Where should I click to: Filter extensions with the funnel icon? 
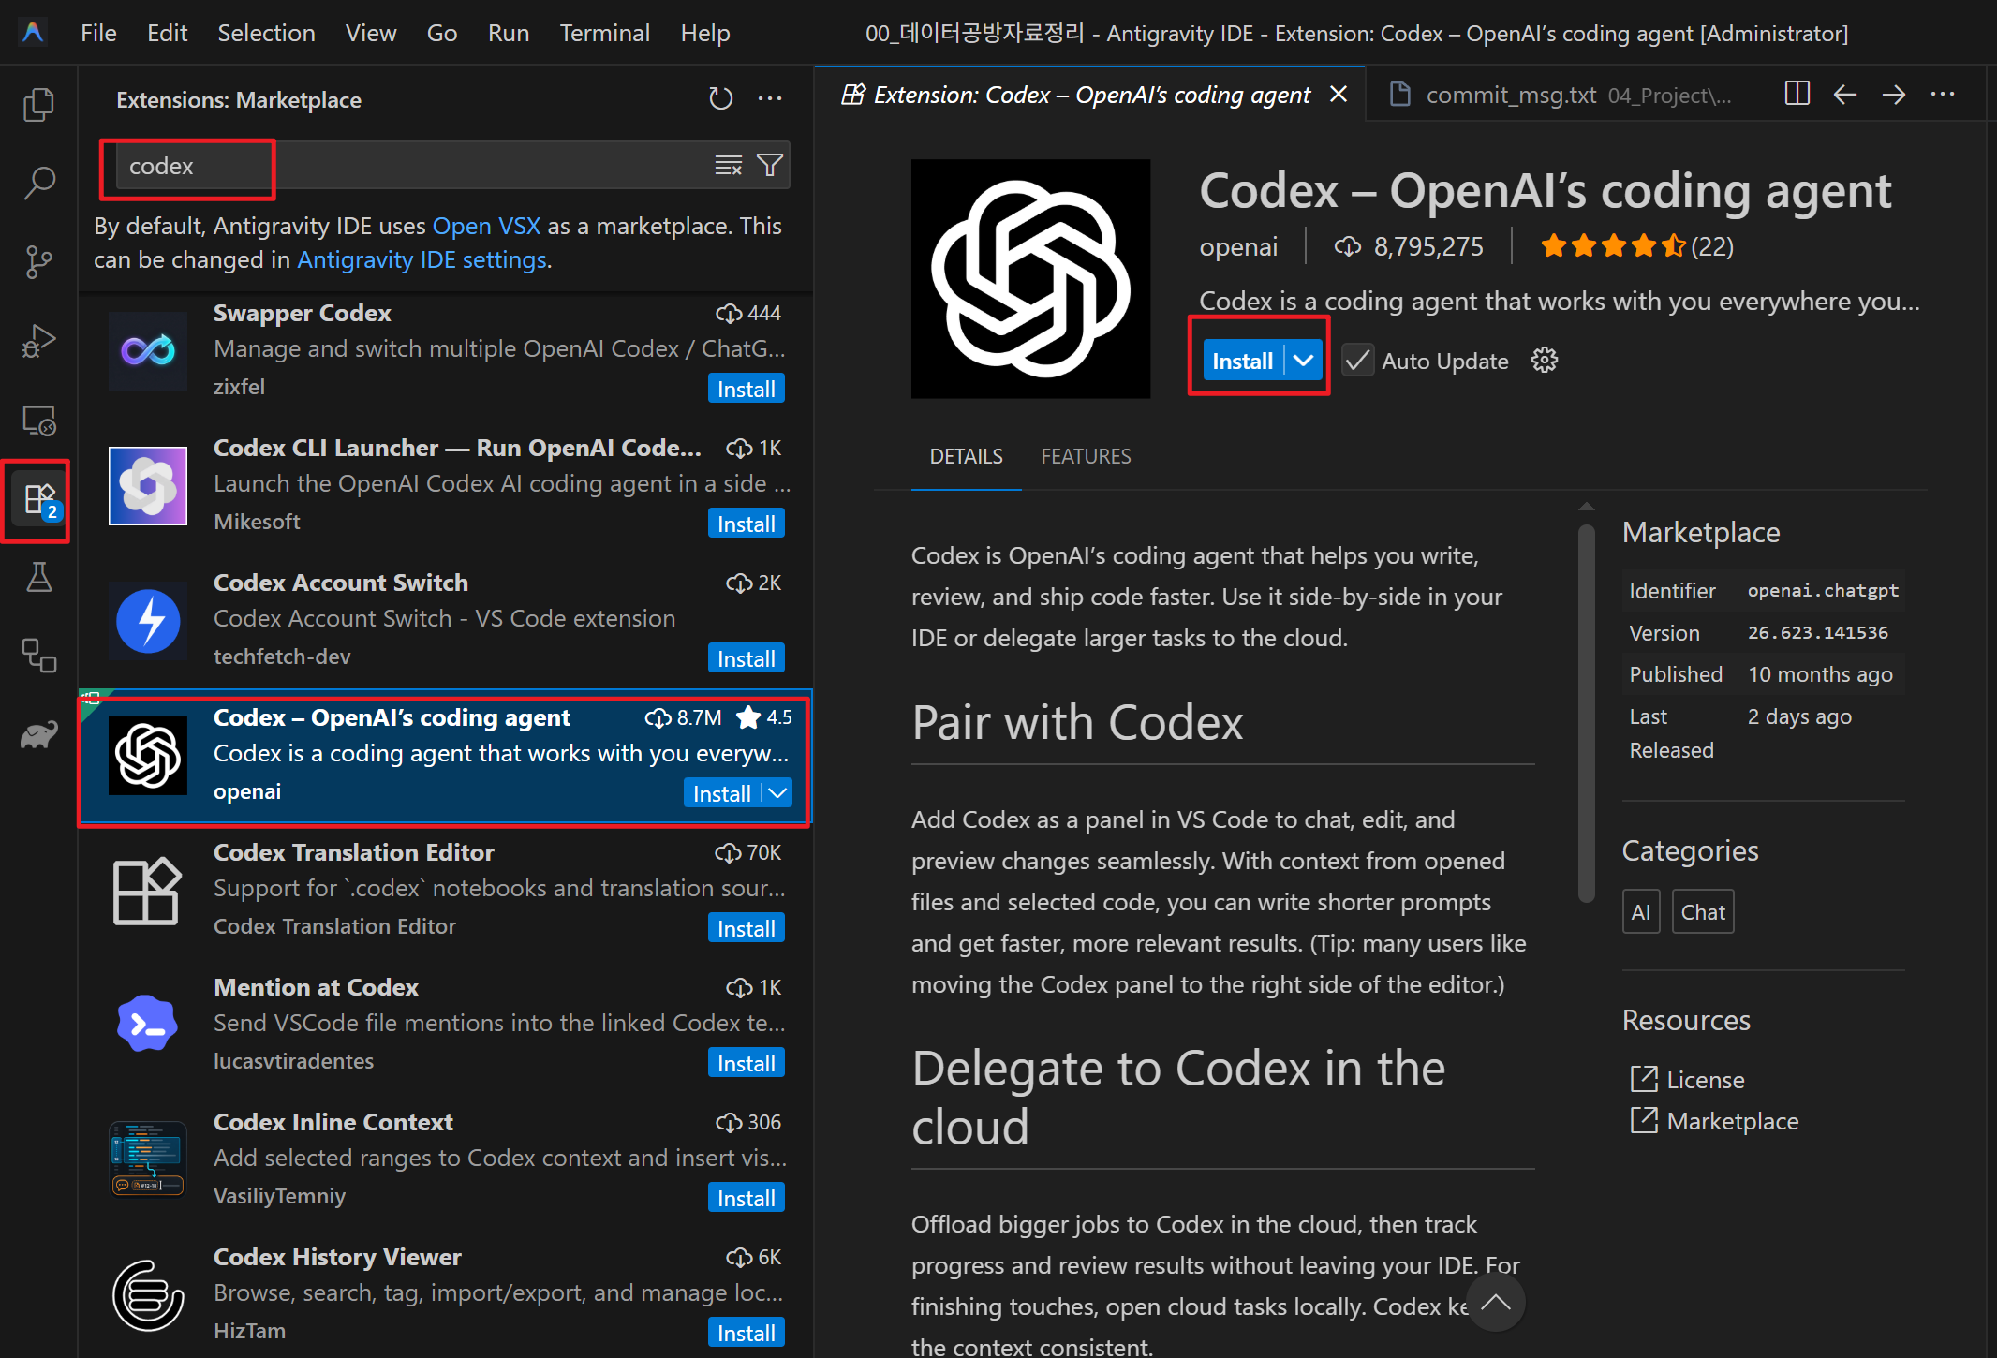tap(770, 166)
